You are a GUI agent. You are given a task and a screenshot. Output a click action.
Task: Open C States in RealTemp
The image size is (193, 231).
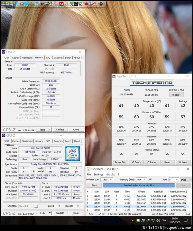[152, 162]
